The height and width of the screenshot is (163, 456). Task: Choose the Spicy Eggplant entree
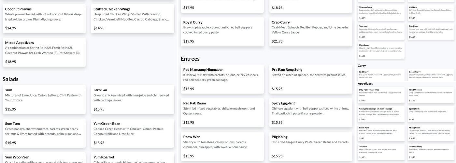(x=310, y=112)
